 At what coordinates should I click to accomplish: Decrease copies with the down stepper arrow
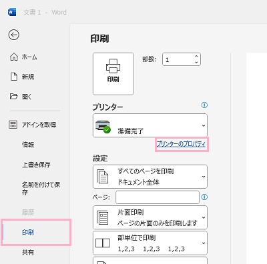[196, 63]
